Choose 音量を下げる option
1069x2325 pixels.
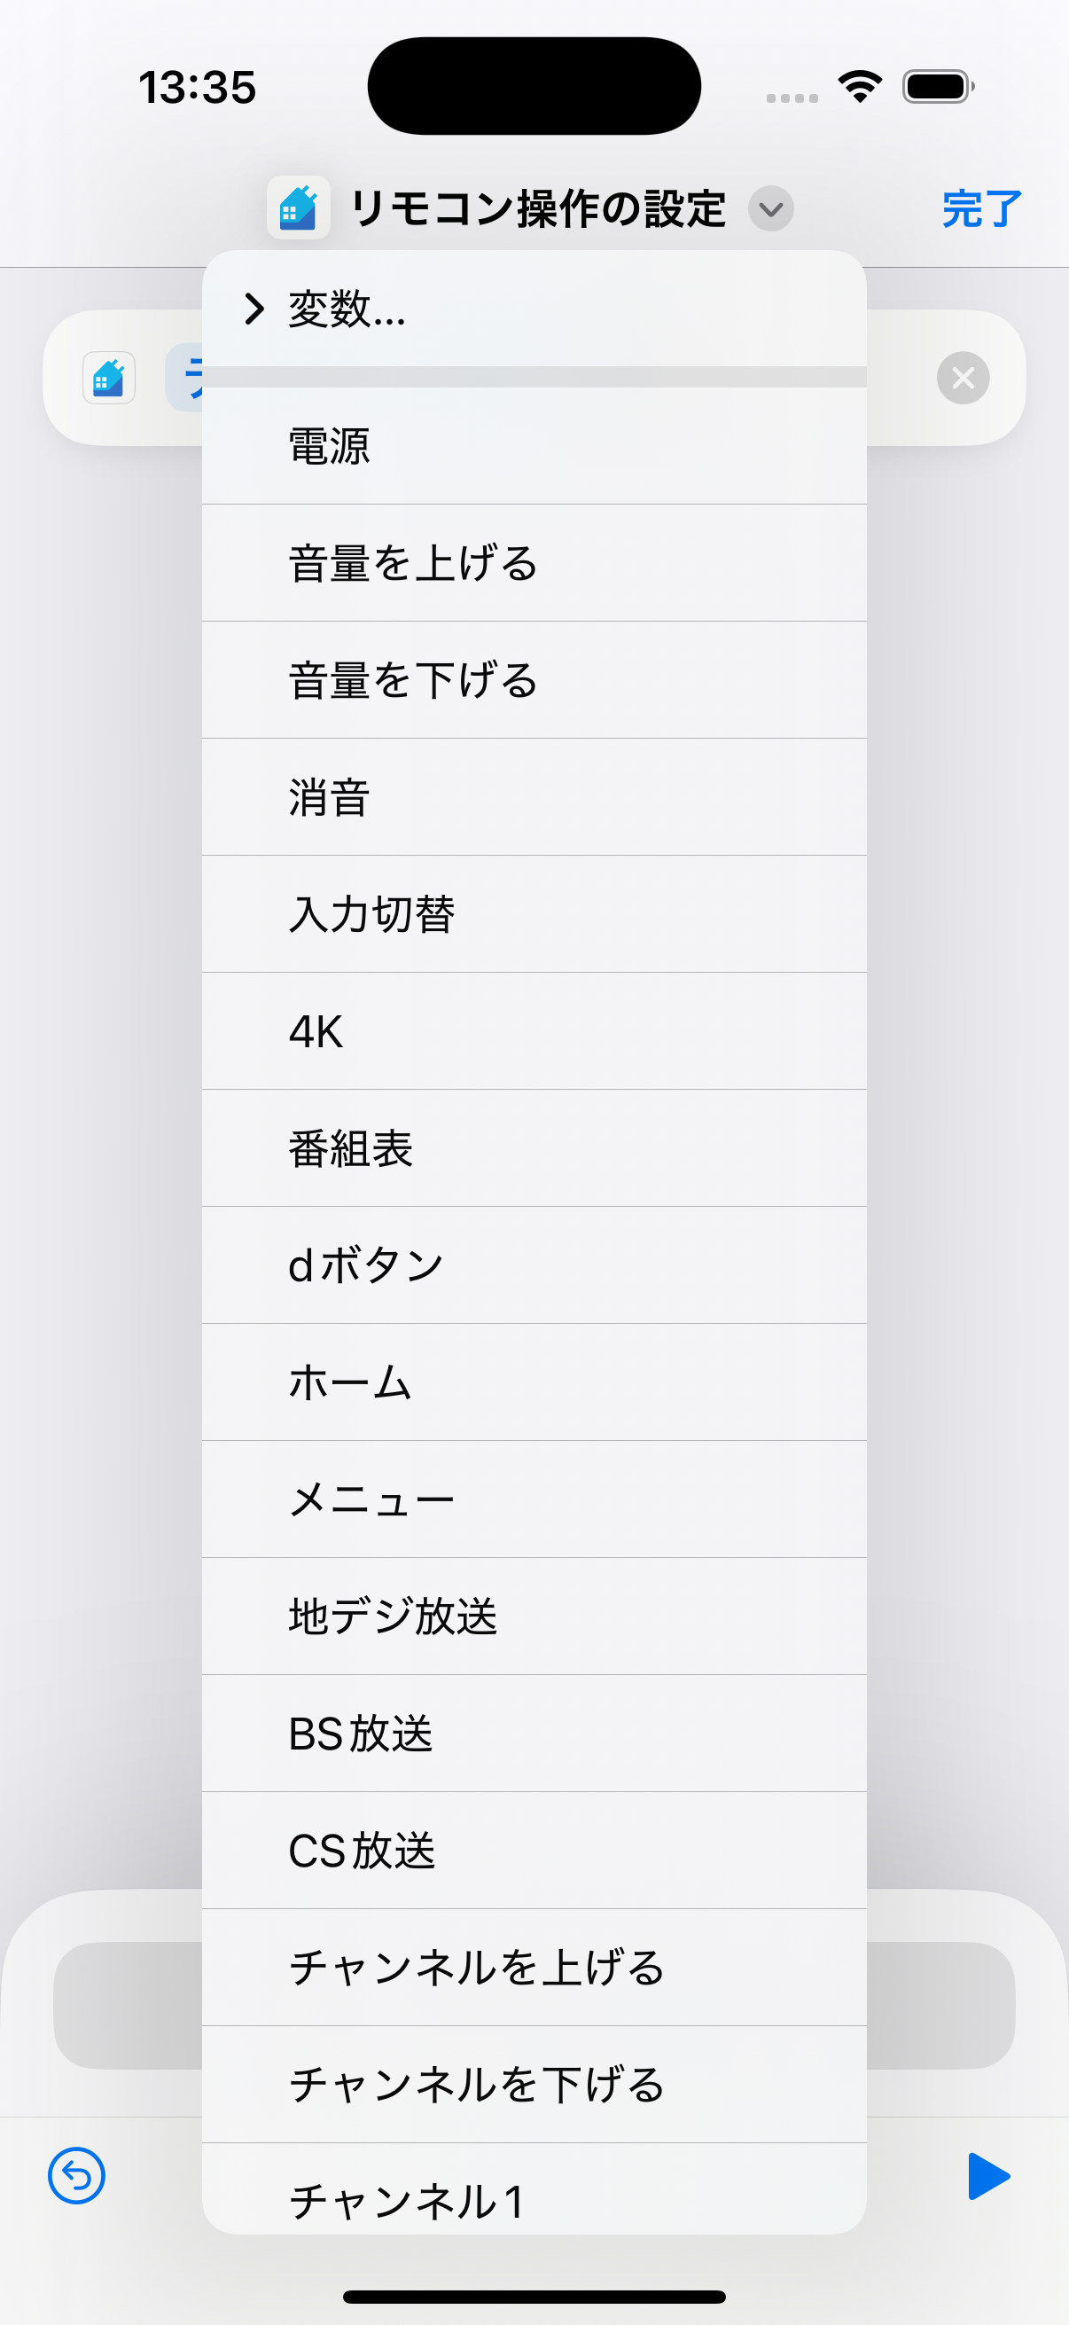[534, 679]
